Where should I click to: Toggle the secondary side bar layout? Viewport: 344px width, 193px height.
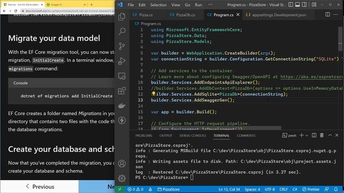click(x=304, y=5)
